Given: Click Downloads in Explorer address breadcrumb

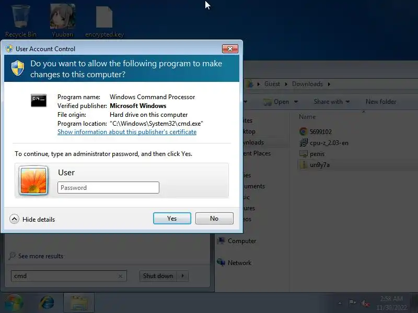Looking at the screenshot, I should (x=307, y=84).
